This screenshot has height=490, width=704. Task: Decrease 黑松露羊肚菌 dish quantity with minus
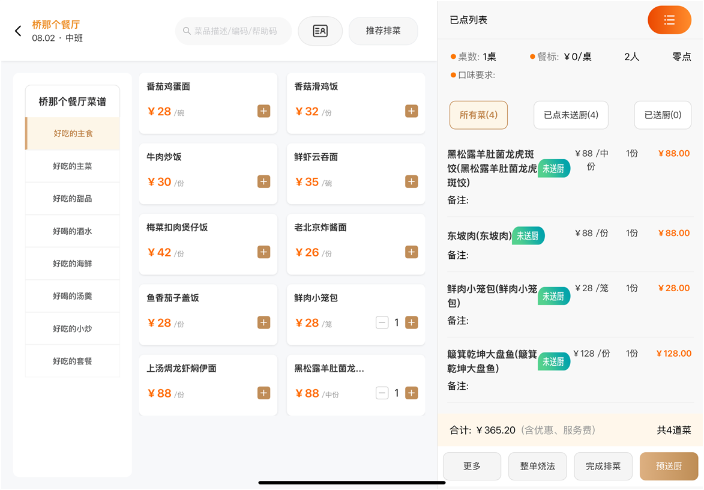click(382, 393)
